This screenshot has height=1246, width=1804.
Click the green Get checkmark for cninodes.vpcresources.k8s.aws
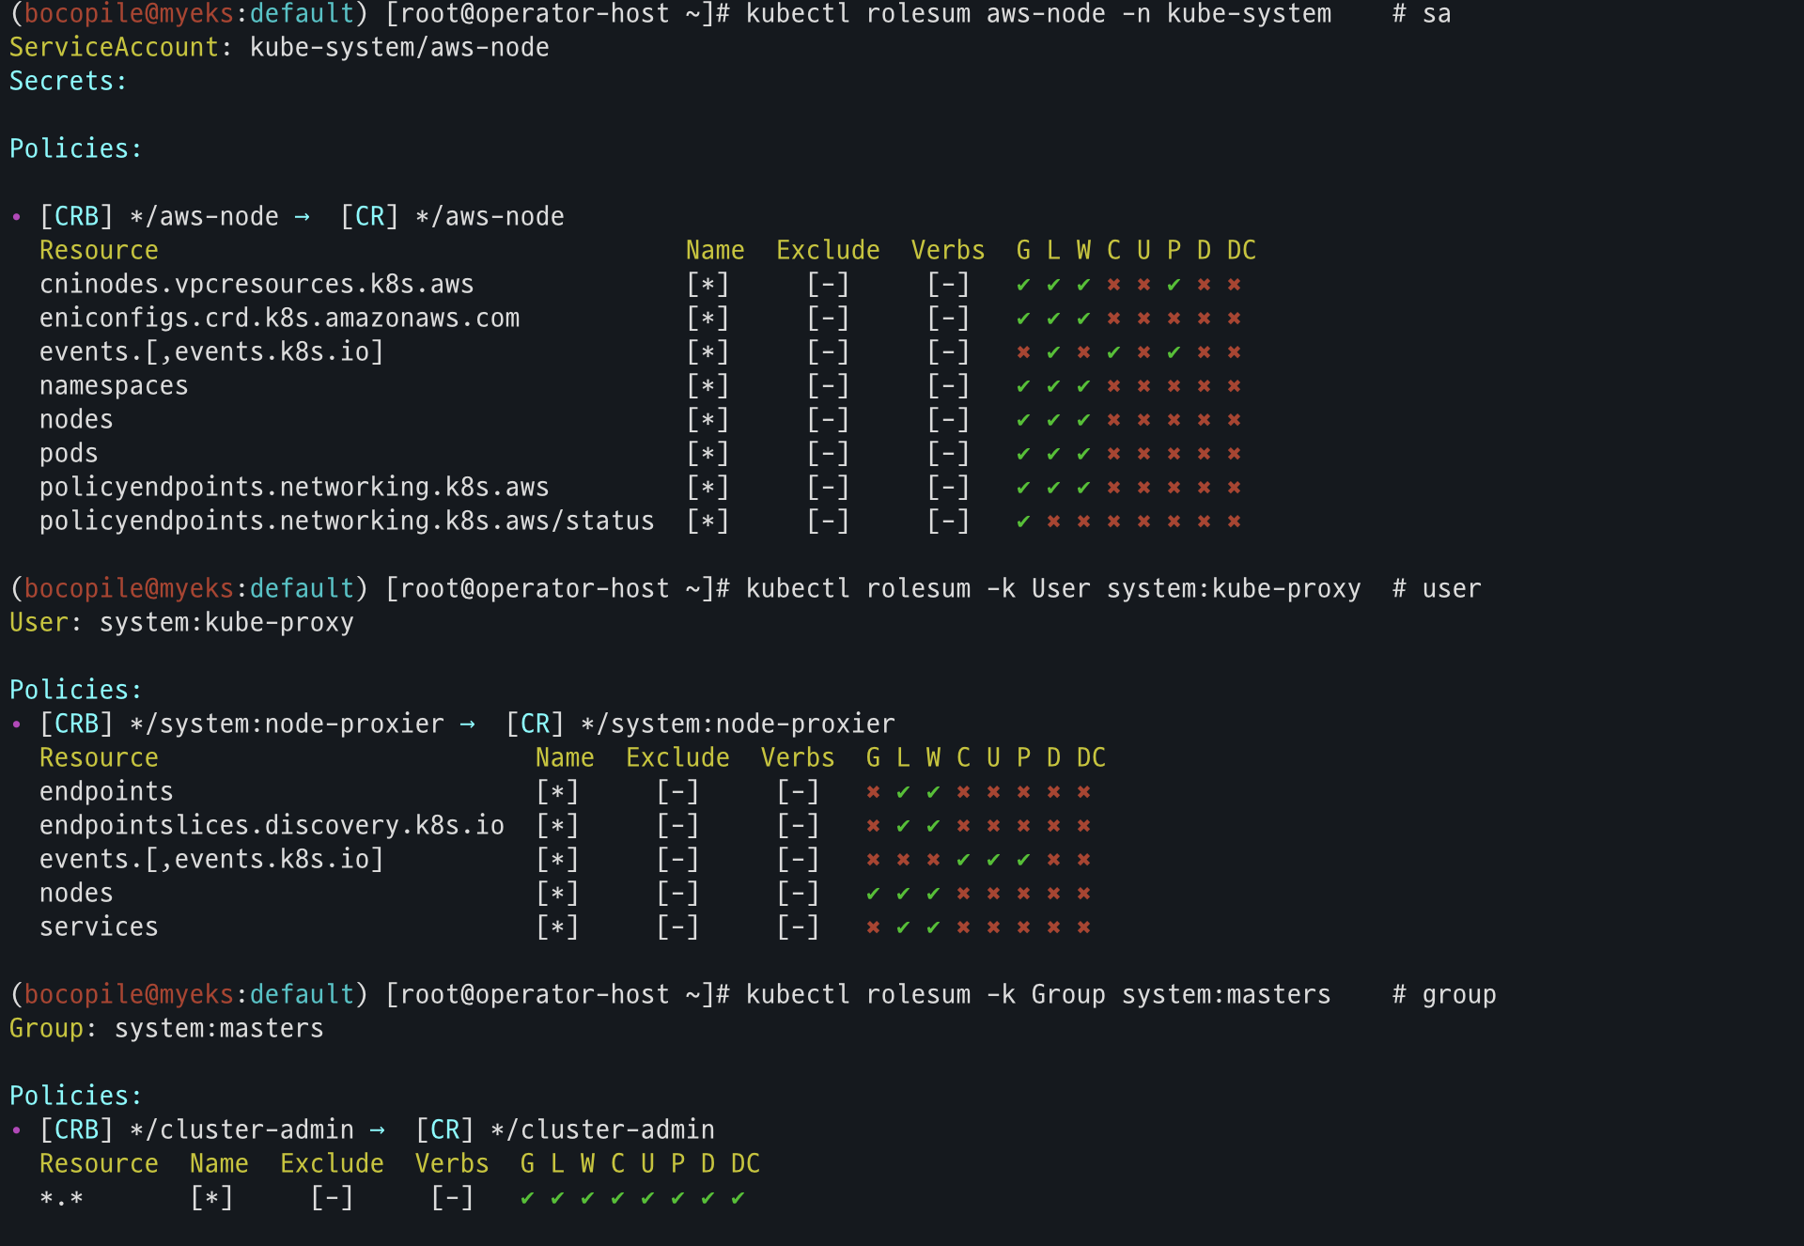point(1023,285)
